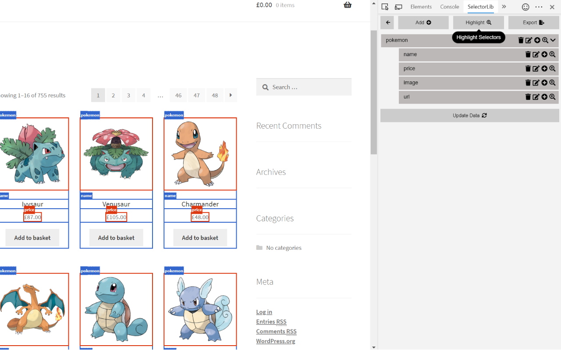Screen dimensions: 561x350
Task: Add Ivysaur to basket
Action: pos(32,238)
